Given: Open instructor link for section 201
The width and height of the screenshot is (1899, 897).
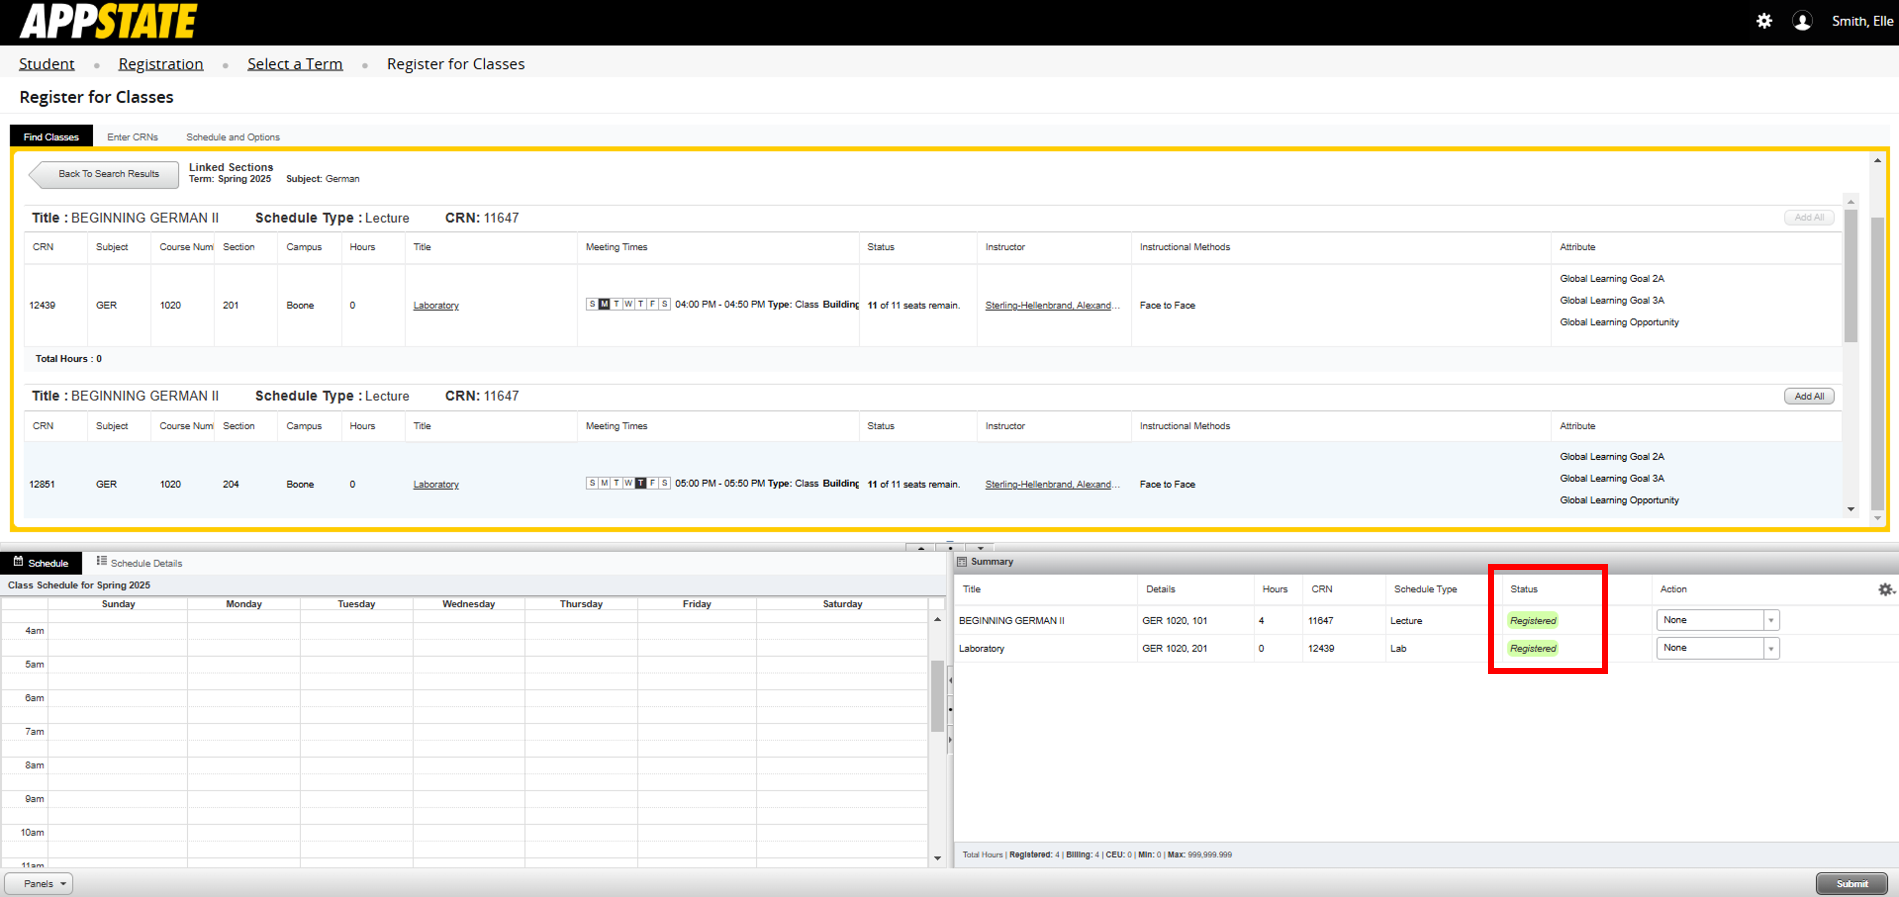Looking at the screenshot, I should (x=1052, y=305).
